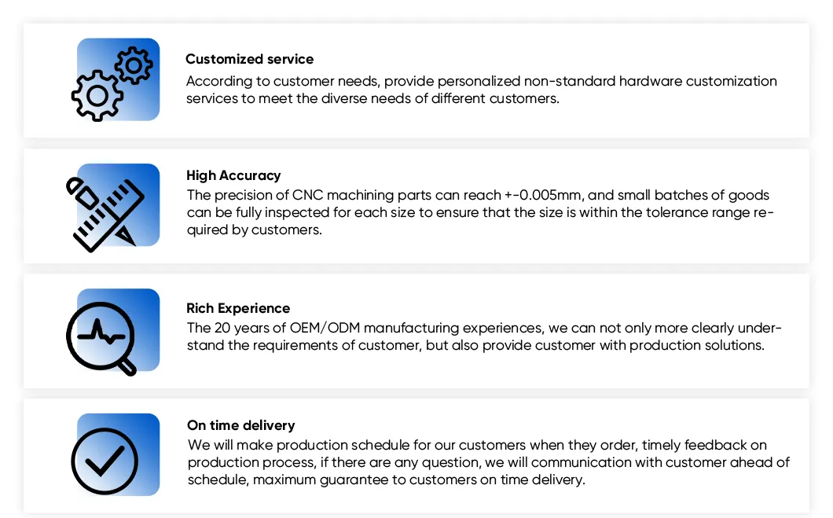The image size is (833, 518).
Task: Click the small gear in the Customized service icon
Action: pyautogui.click(x=134, y=65)
